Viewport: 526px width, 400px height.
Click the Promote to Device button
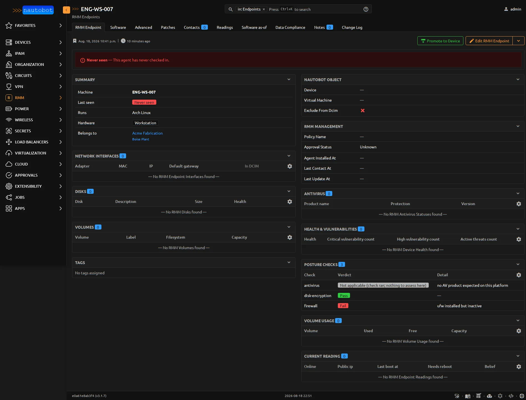pos(440,41)
